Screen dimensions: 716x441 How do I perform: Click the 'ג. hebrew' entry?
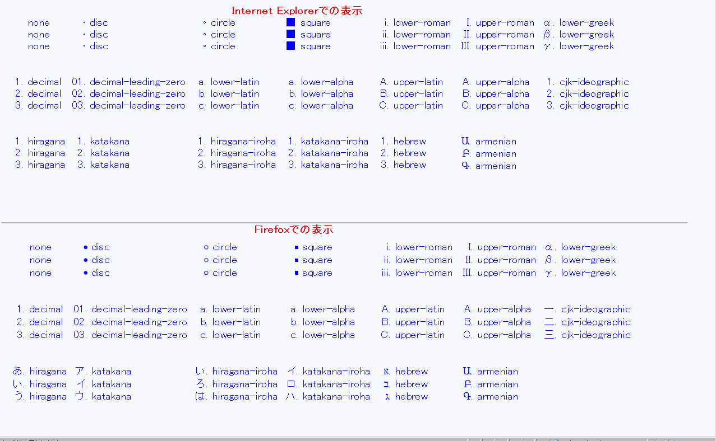[405, 397]
